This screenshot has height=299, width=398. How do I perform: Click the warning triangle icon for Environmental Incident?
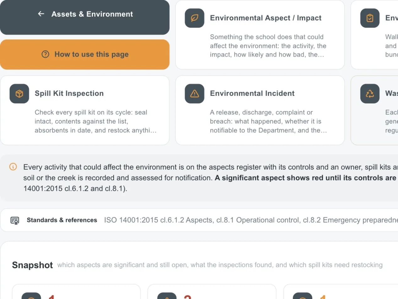[195, 94]
